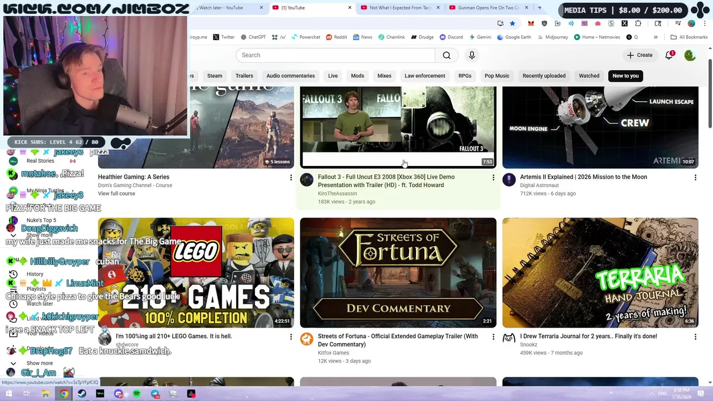The image size is (713, 401).
Task: Open Streets of Fortuna trailer thumbnail
Action: pos(398,272)
